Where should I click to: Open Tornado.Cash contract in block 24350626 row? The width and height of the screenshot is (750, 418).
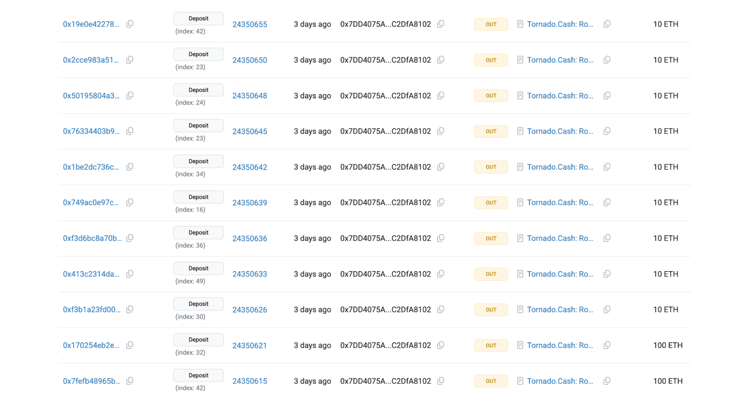click(560, 309)
